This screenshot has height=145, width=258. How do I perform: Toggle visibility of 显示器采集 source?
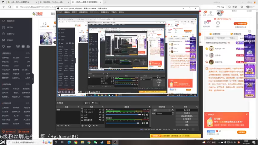point(100,120)
